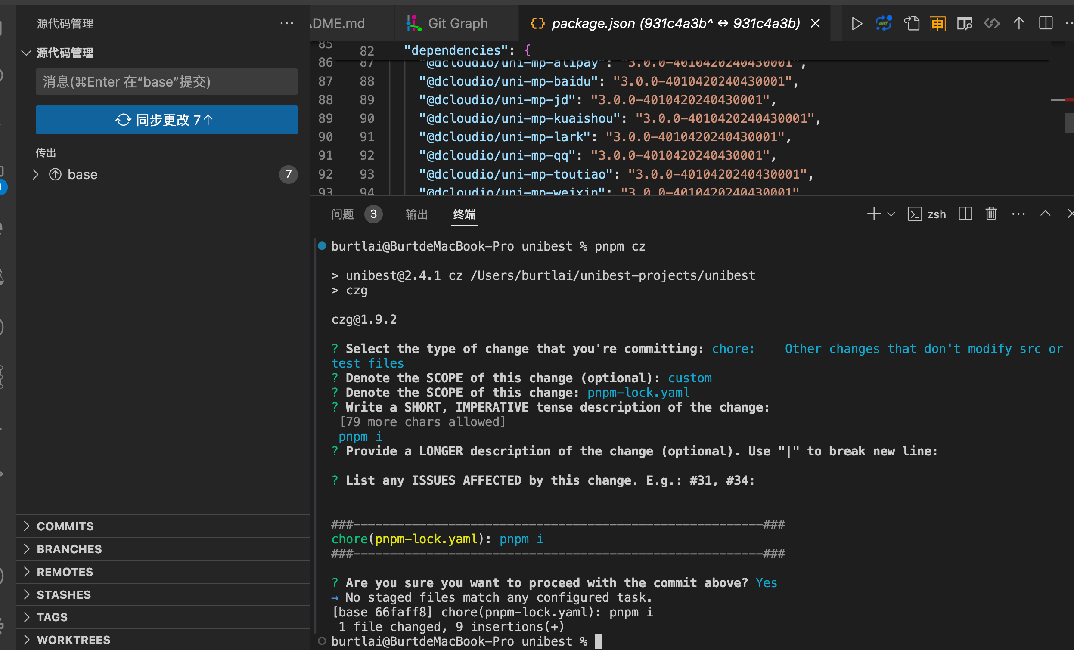Kill the terminal with the trash icon

pyautogui.click(x=991, y=214)
